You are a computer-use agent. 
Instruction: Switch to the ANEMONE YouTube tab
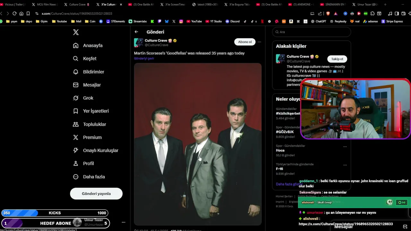[301, 4]
